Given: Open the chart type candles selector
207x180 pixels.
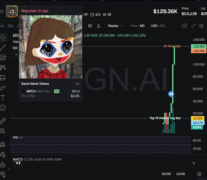Looking at the screenshot, I should (x=90, y=26).
